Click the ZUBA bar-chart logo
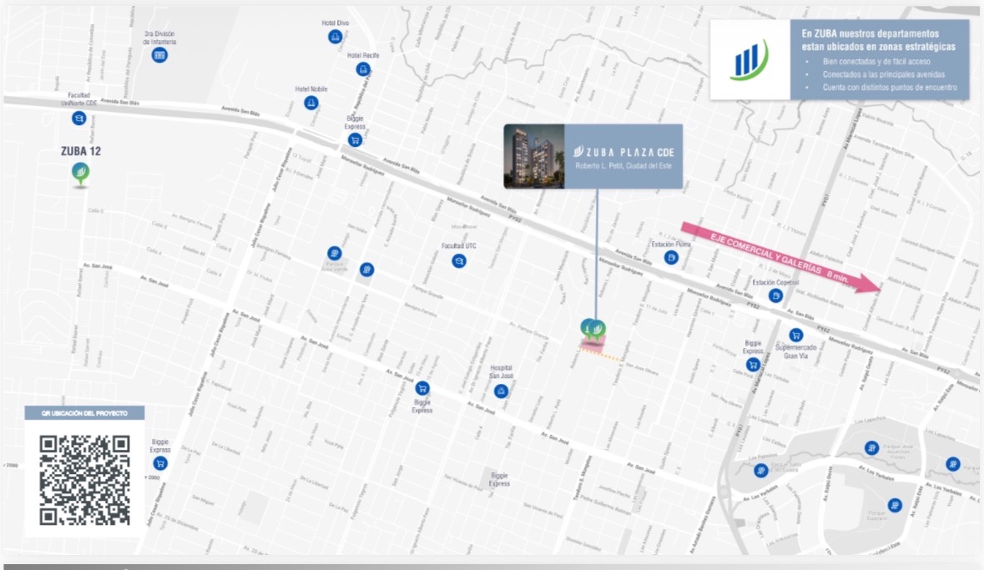Image resolution: width=984 pixels, height=570 pixels. 749,60
